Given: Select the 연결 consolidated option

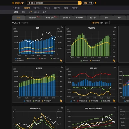Looking at the screenshot, I should [86, 3].
